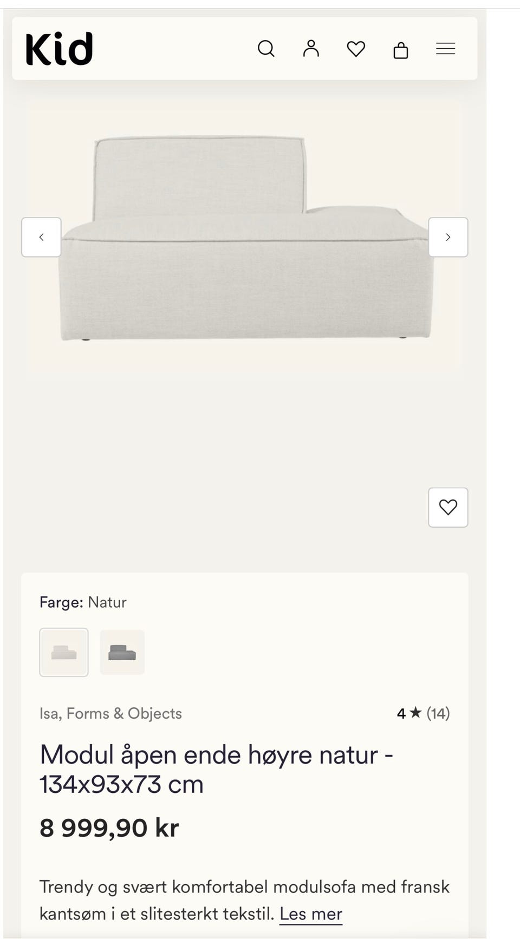Click the main sofa product image
This screenshot has height=939, width=520.
click(245, 237)
